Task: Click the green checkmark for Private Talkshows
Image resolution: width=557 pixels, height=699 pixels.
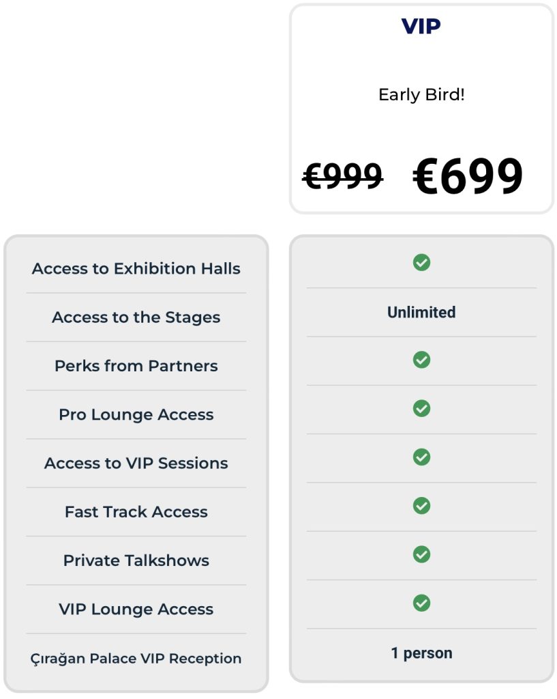Action: coord(421,554)
